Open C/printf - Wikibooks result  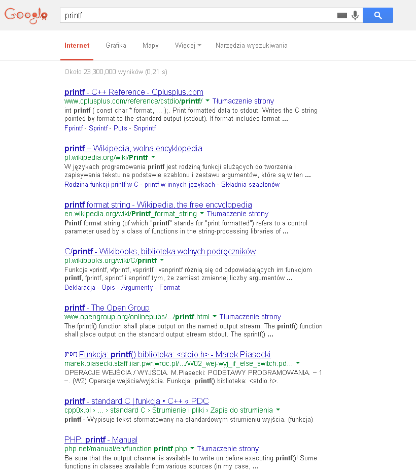(x=160, y=252)
